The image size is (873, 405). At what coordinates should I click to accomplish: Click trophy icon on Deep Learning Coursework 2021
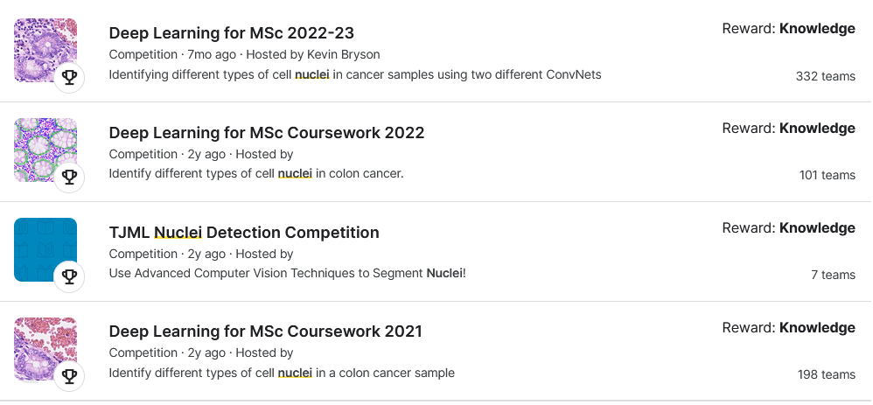click(x=69, y=377)
